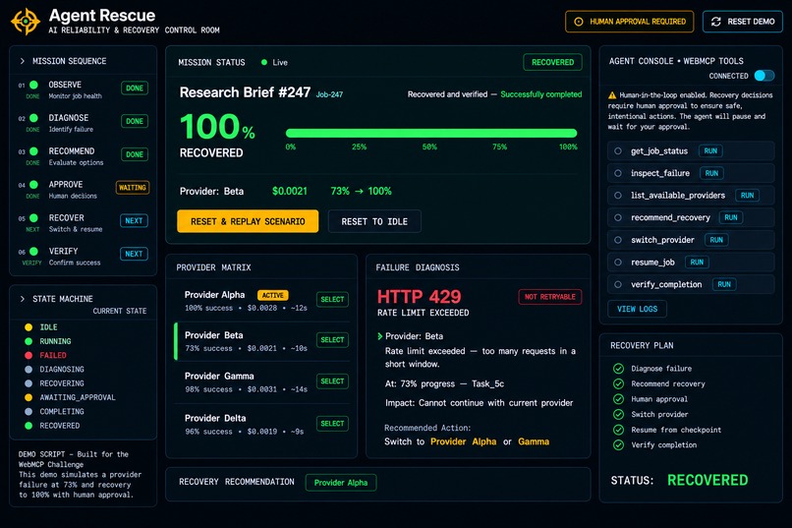Open the RECOMMEND mission step

coord(84,156)
